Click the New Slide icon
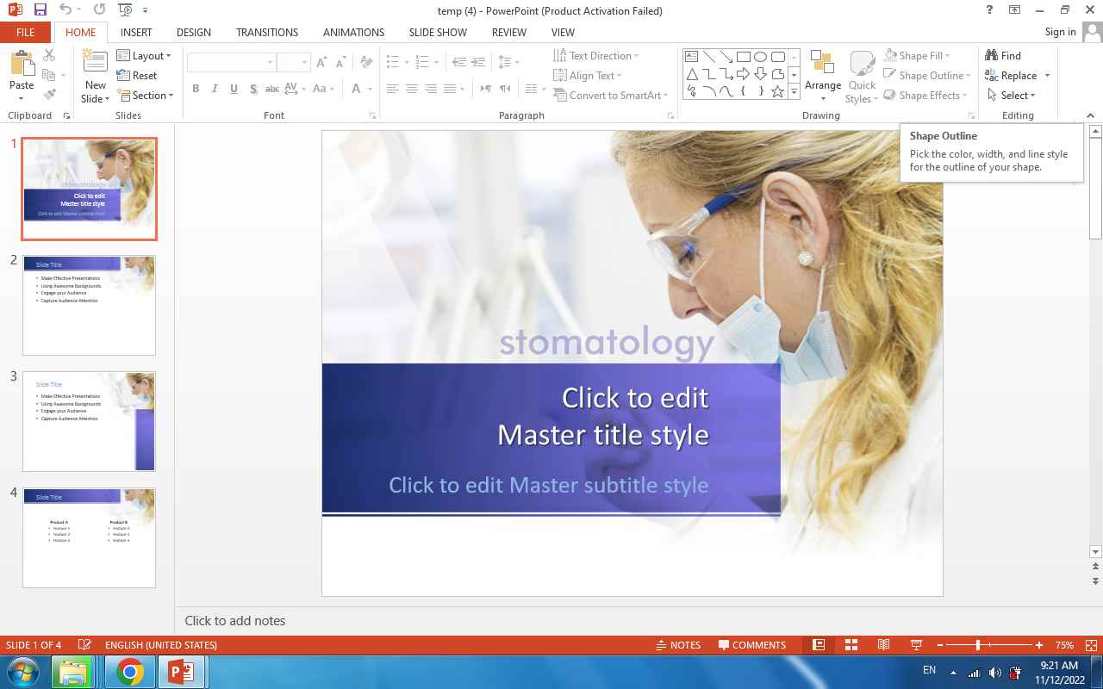The width and height of the screenshot is (1103, 689). pyautogui.click(x=95, y=65)
